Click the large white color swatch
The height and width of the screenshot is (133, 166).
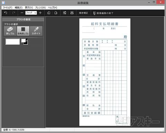point(12,42)
